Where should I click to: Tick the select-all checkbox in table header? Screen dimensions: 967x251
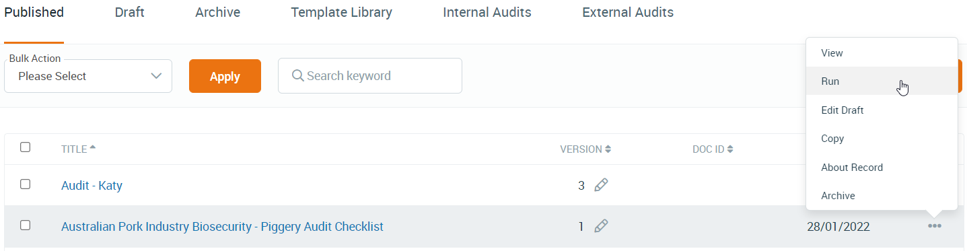point(25,147)
